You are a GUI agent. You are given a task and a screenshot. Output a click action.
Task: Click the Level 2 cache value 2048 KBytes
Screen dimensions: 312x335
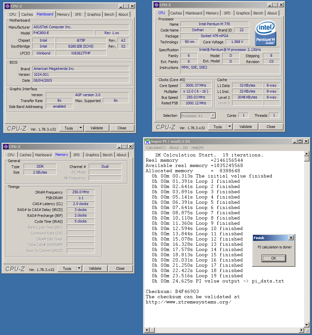click(248, 97)
